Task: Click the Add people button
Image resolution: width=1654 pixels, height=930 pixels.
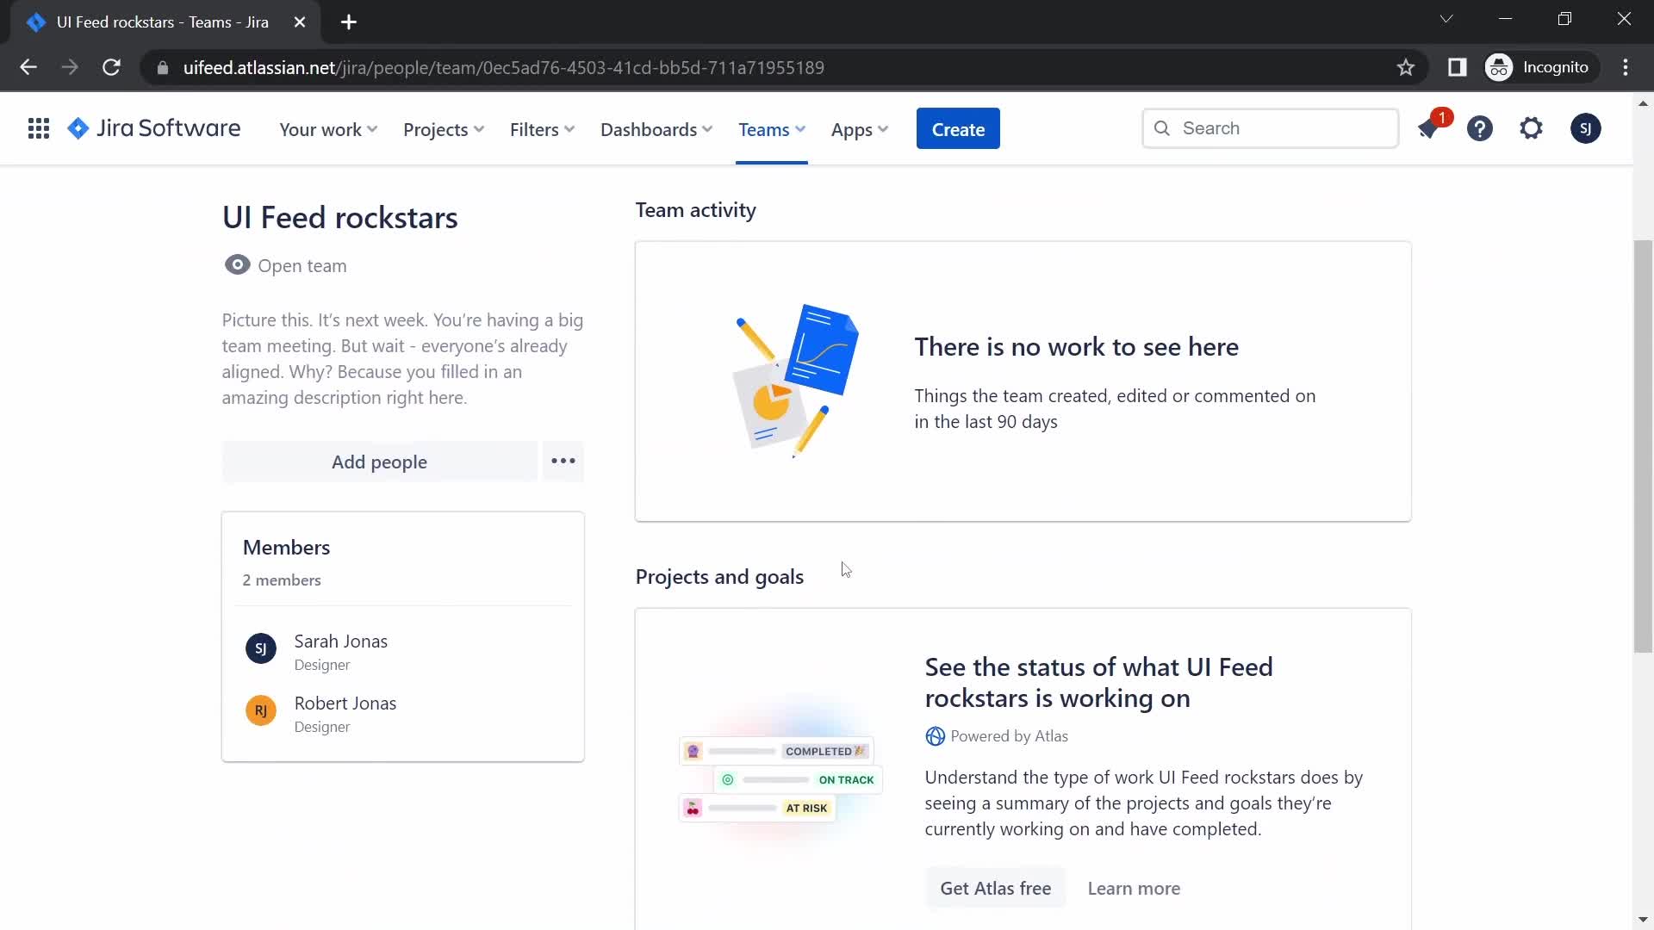Action: pyautogui.click(x=379, y=461)
